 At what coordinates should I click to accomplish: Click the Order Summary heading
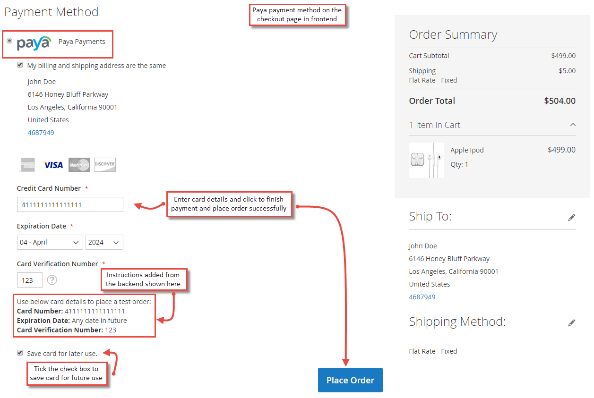click(x=453, y=34)
